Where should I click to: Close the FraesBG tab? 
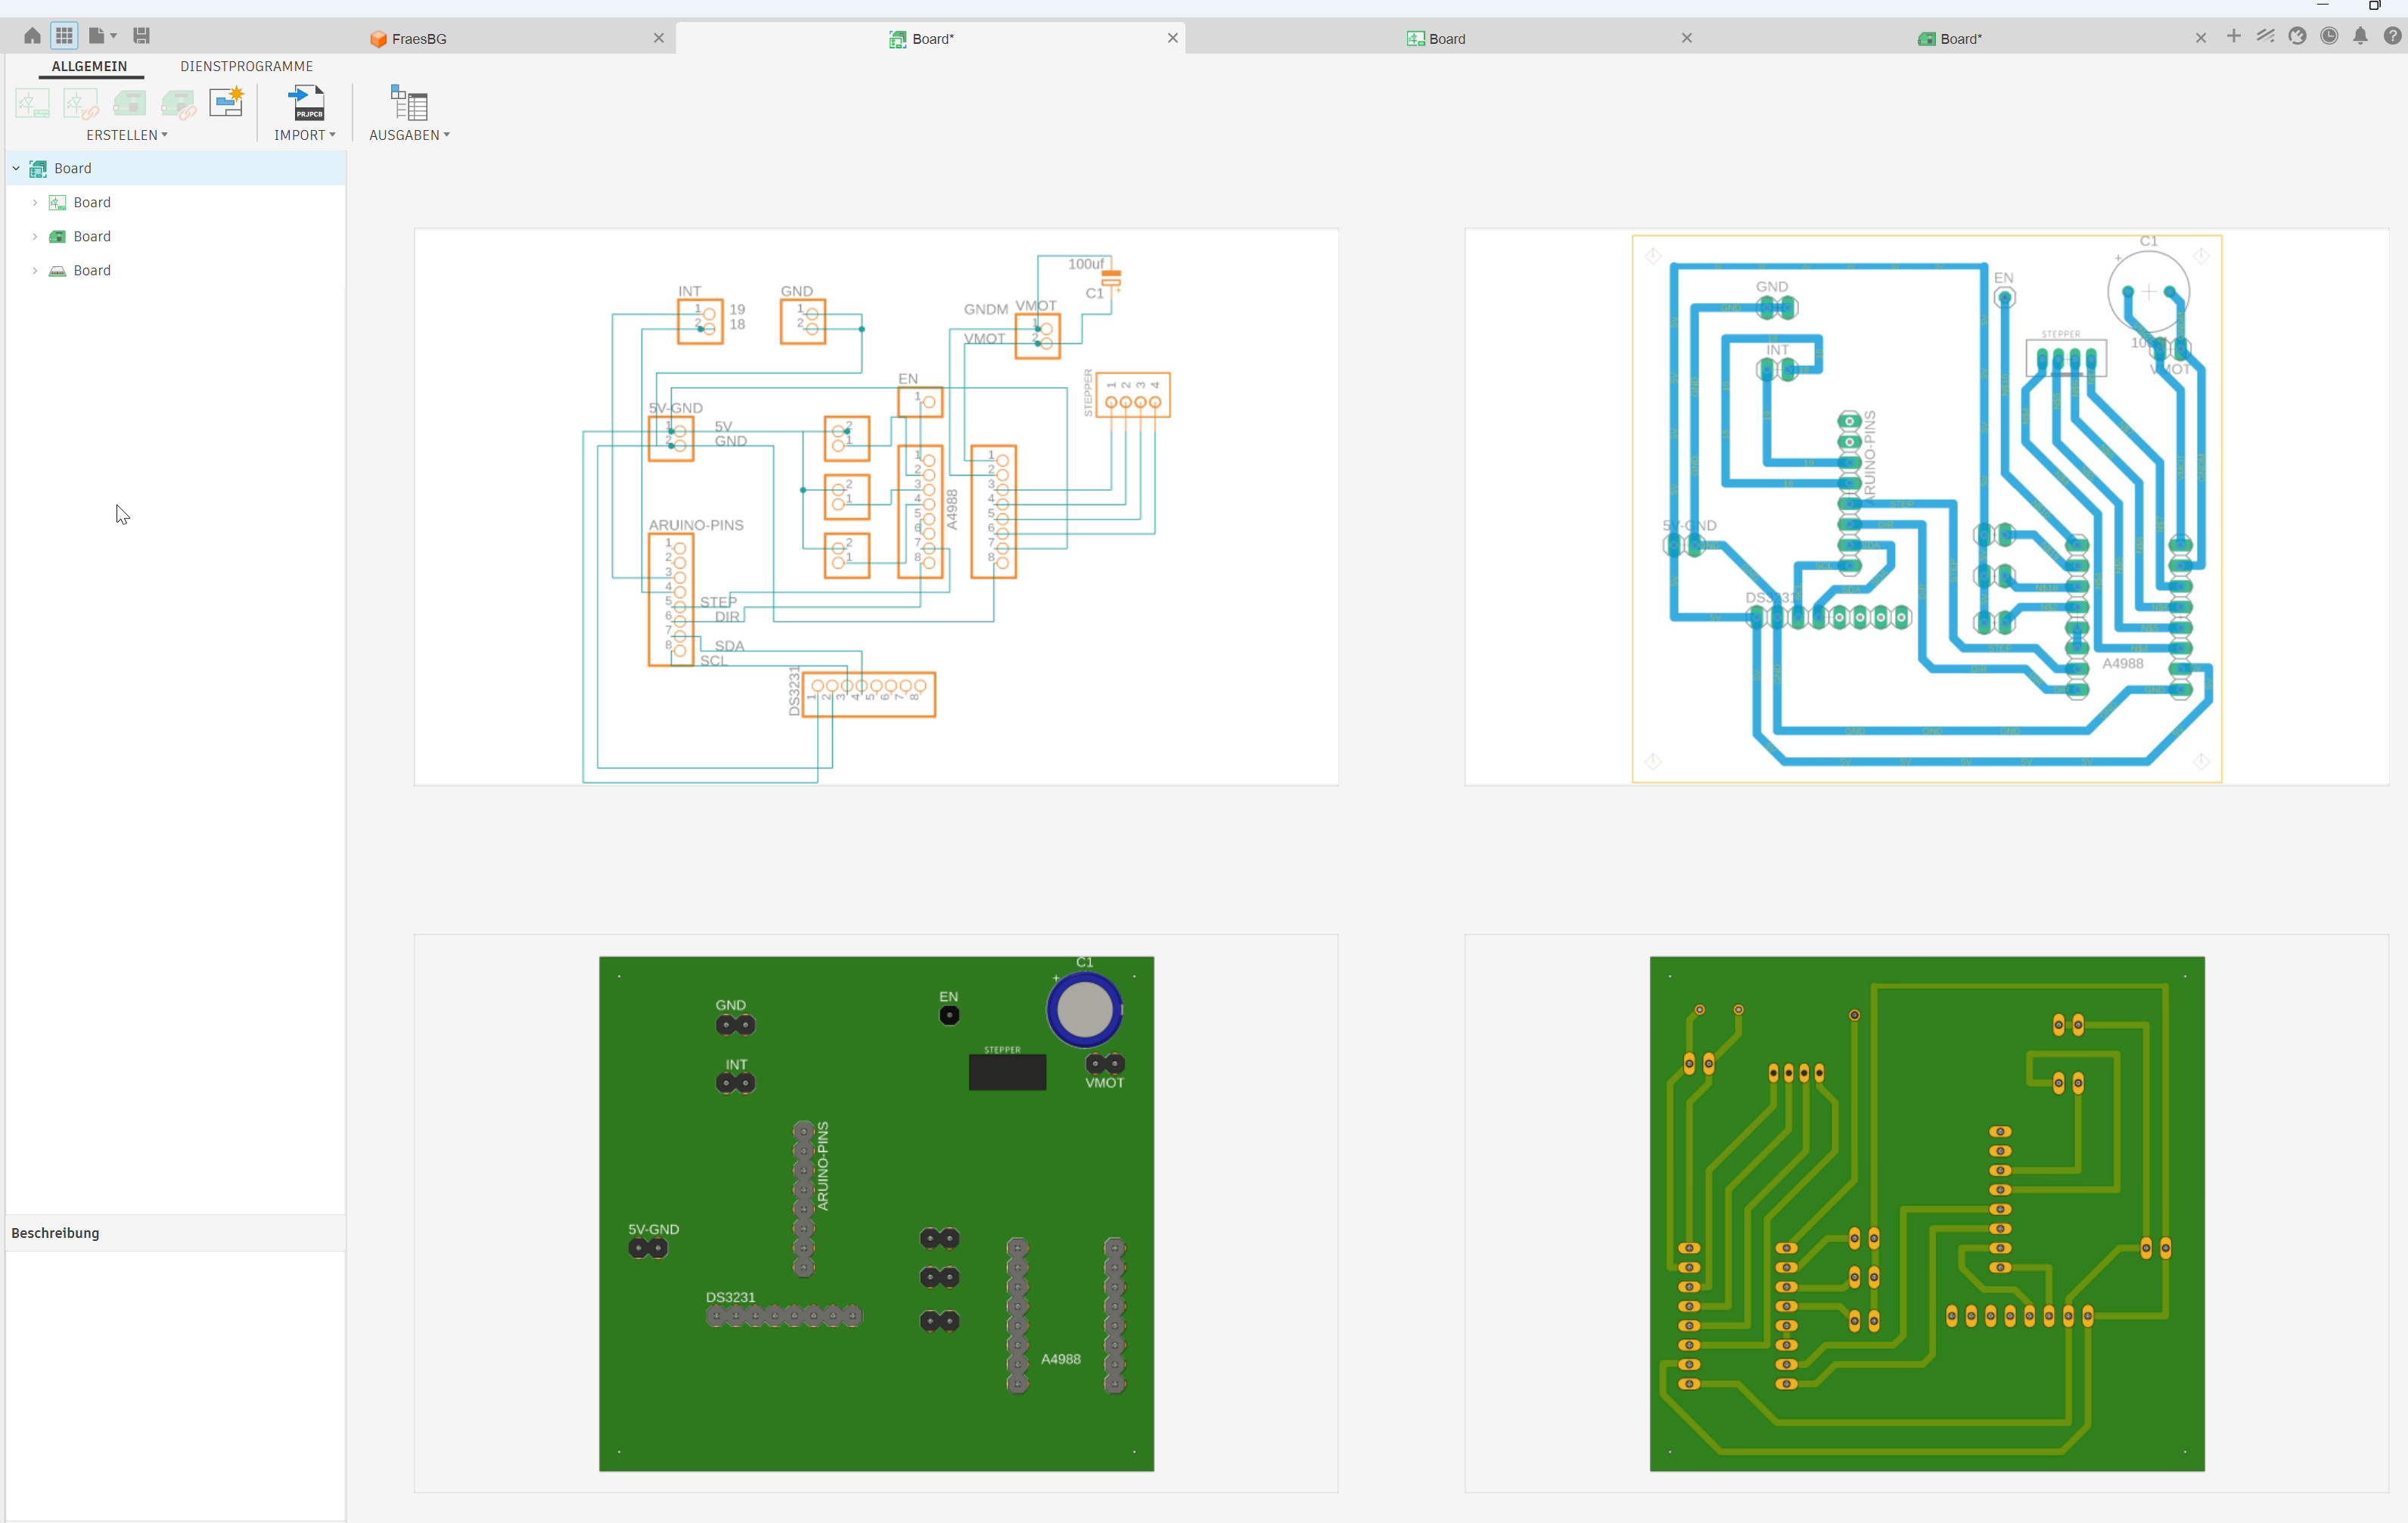click(x=658, y=38)
